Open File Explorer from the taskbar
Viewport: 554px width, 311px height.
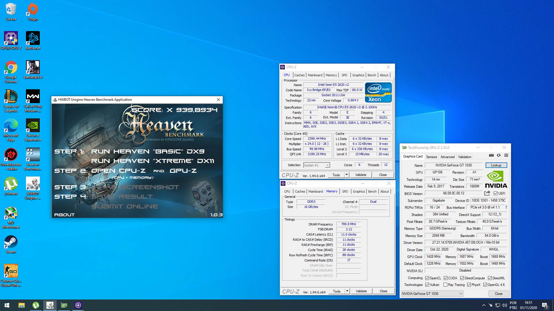(x=22, y=305)
